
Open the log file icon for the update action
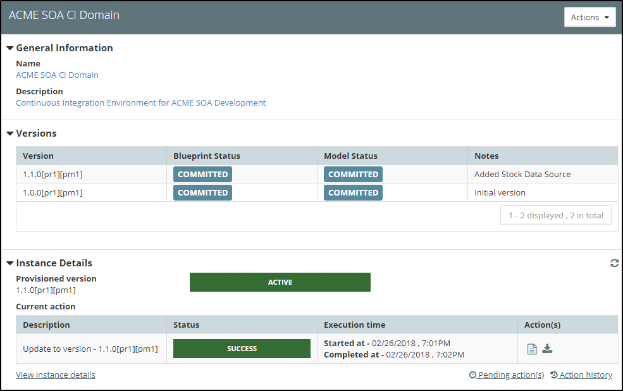532,349
